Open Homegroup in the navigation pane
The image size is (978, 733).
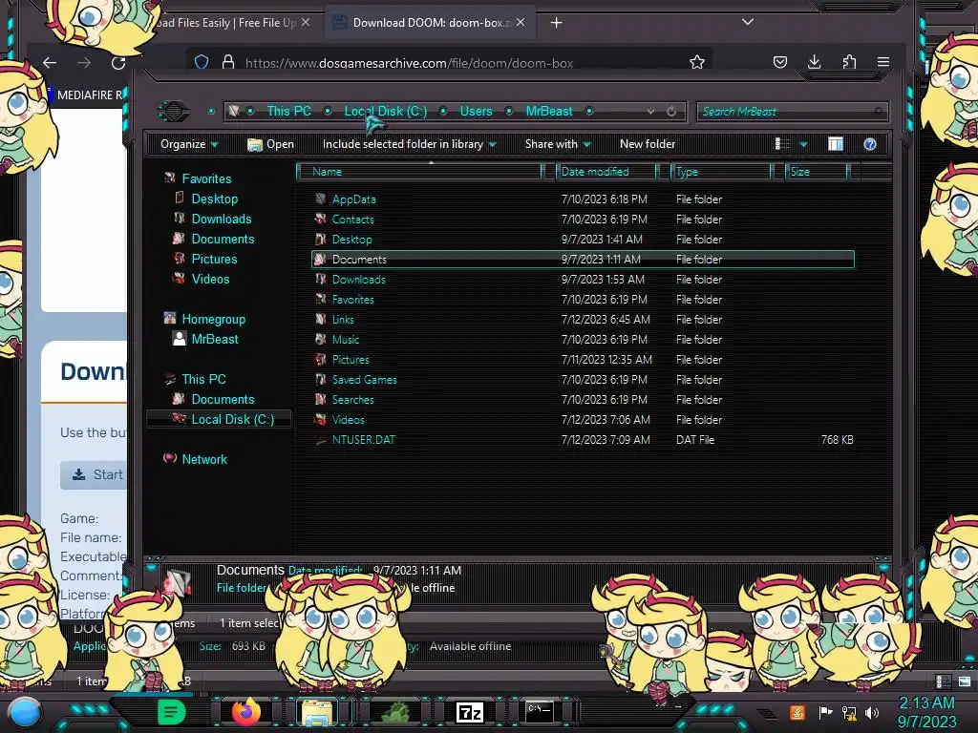click(213, 319)
